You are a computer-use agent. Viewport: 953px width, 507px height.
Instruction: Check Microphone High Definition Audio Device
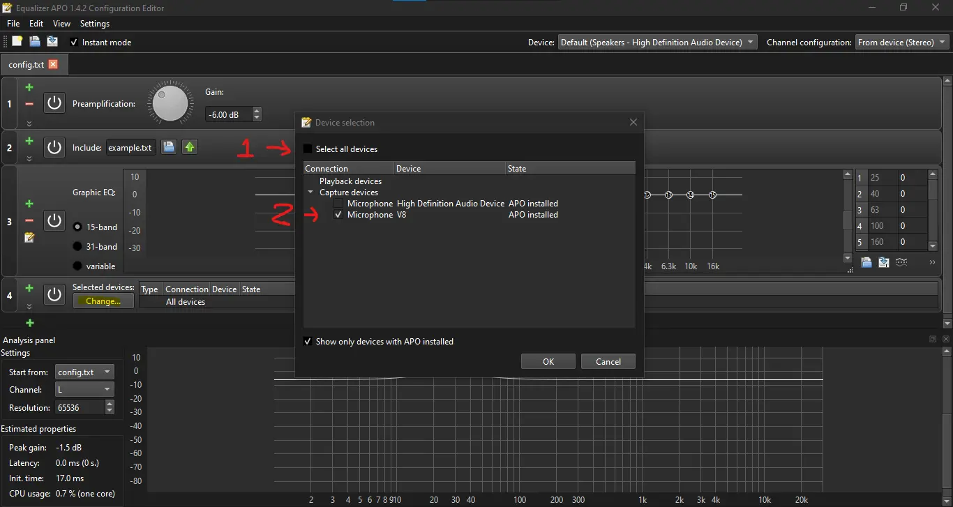click(338, 204)
